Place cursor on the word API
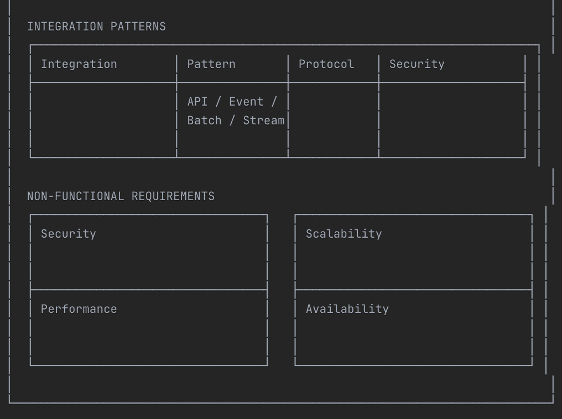This screenshot has width=562, height=419. [x=197, y=102]
